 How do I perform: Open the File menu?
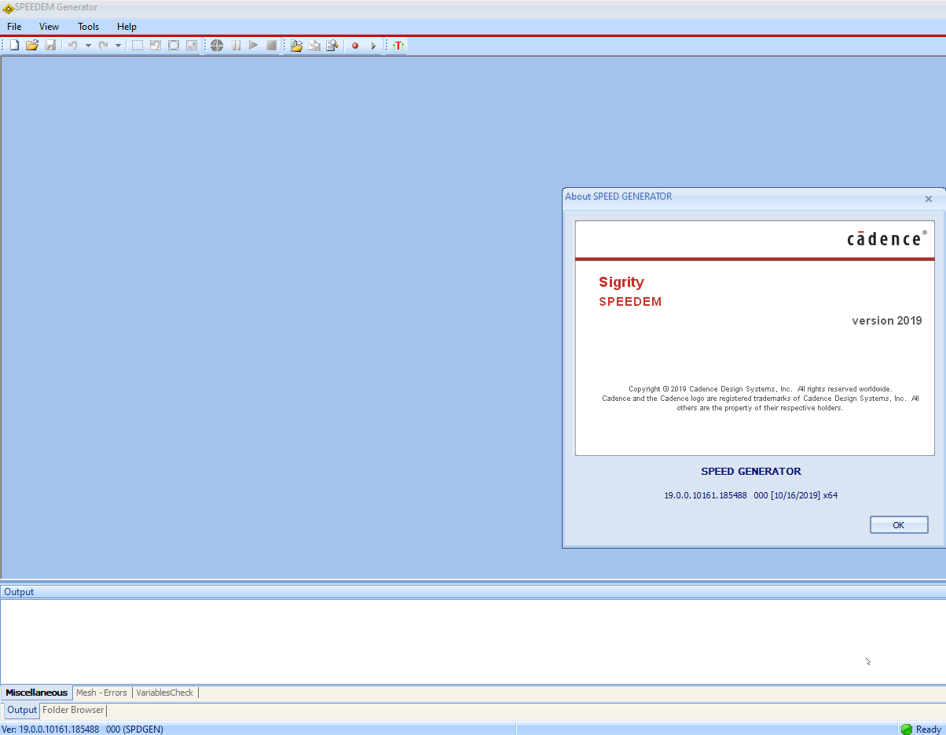point(14,27)
